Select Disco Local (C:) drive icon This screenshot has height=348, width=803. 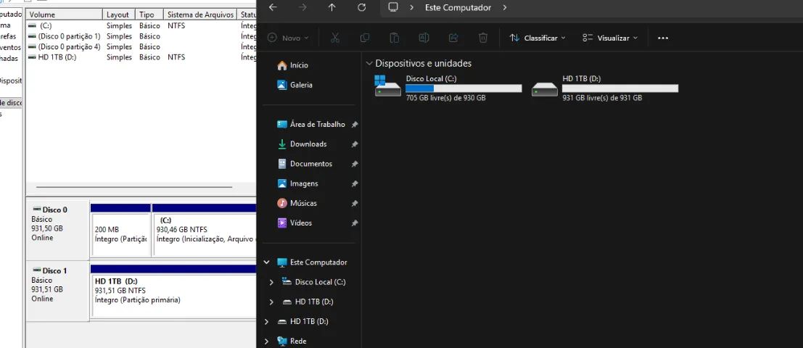[x=387, y=86]
